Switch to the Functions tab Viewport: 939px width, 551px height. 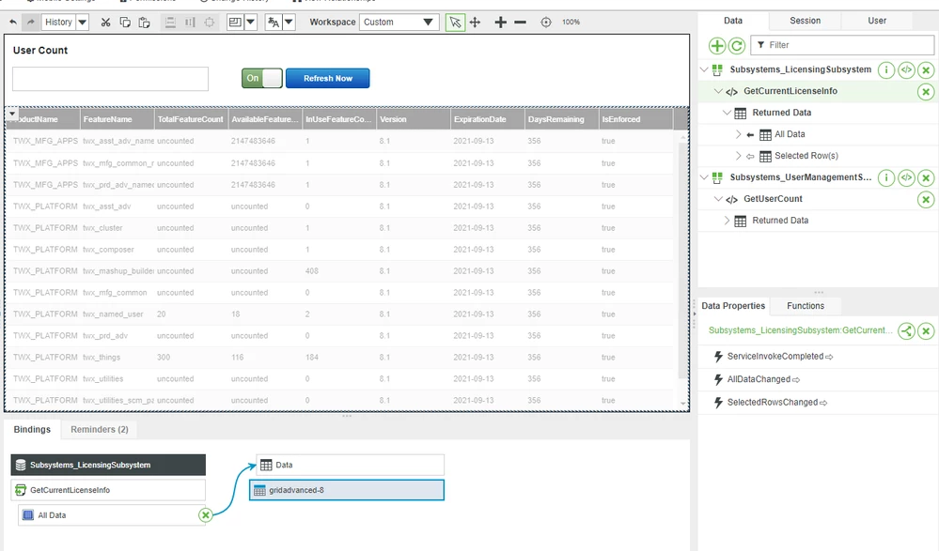pyautogui.click(x=806, y=306)
